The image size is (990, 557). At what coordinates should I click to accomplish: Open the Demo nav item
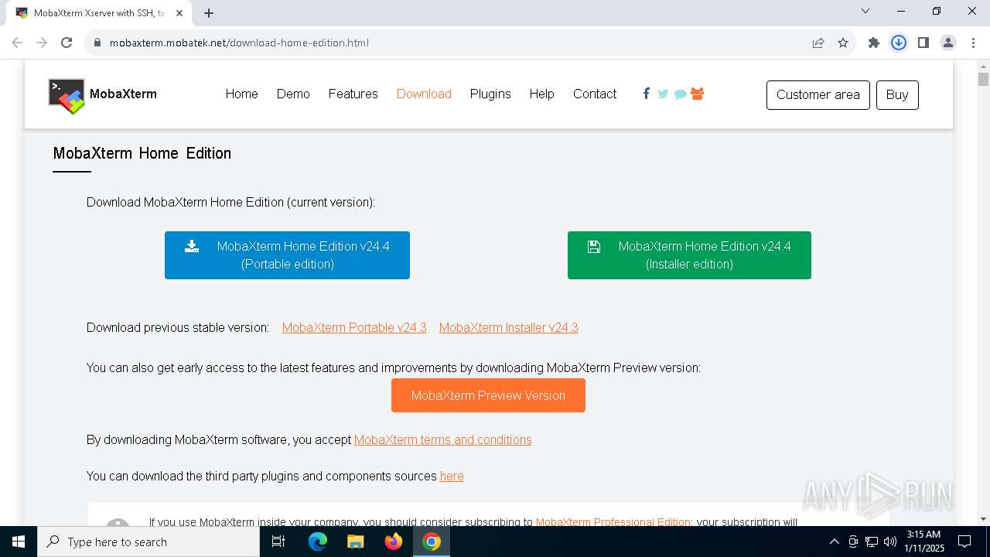pos(293,94)
